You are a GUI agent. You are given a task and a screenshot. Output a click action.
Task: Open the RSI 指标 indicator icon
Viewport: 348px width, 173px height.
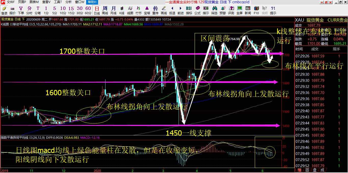tap(189, 10)
